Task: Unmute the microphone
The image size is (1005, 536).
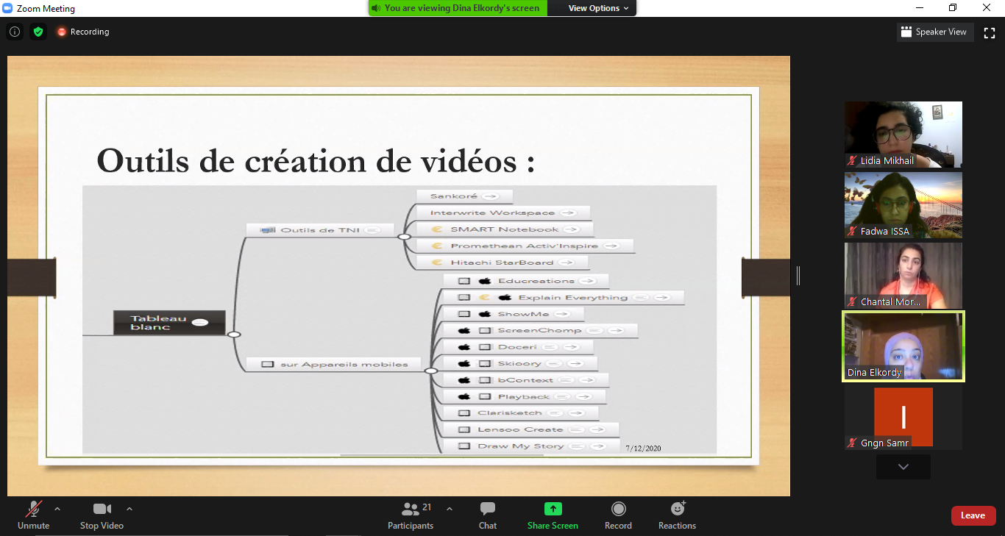Action: pyautogui.click(x=33, y=515)
